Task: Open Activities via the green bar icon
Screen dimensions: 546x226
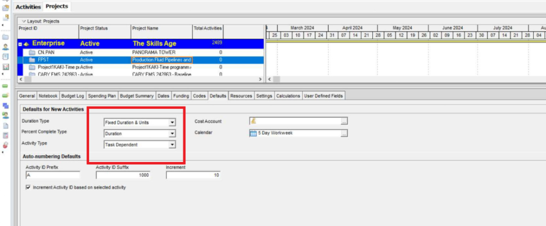Action: coord(5,86)
